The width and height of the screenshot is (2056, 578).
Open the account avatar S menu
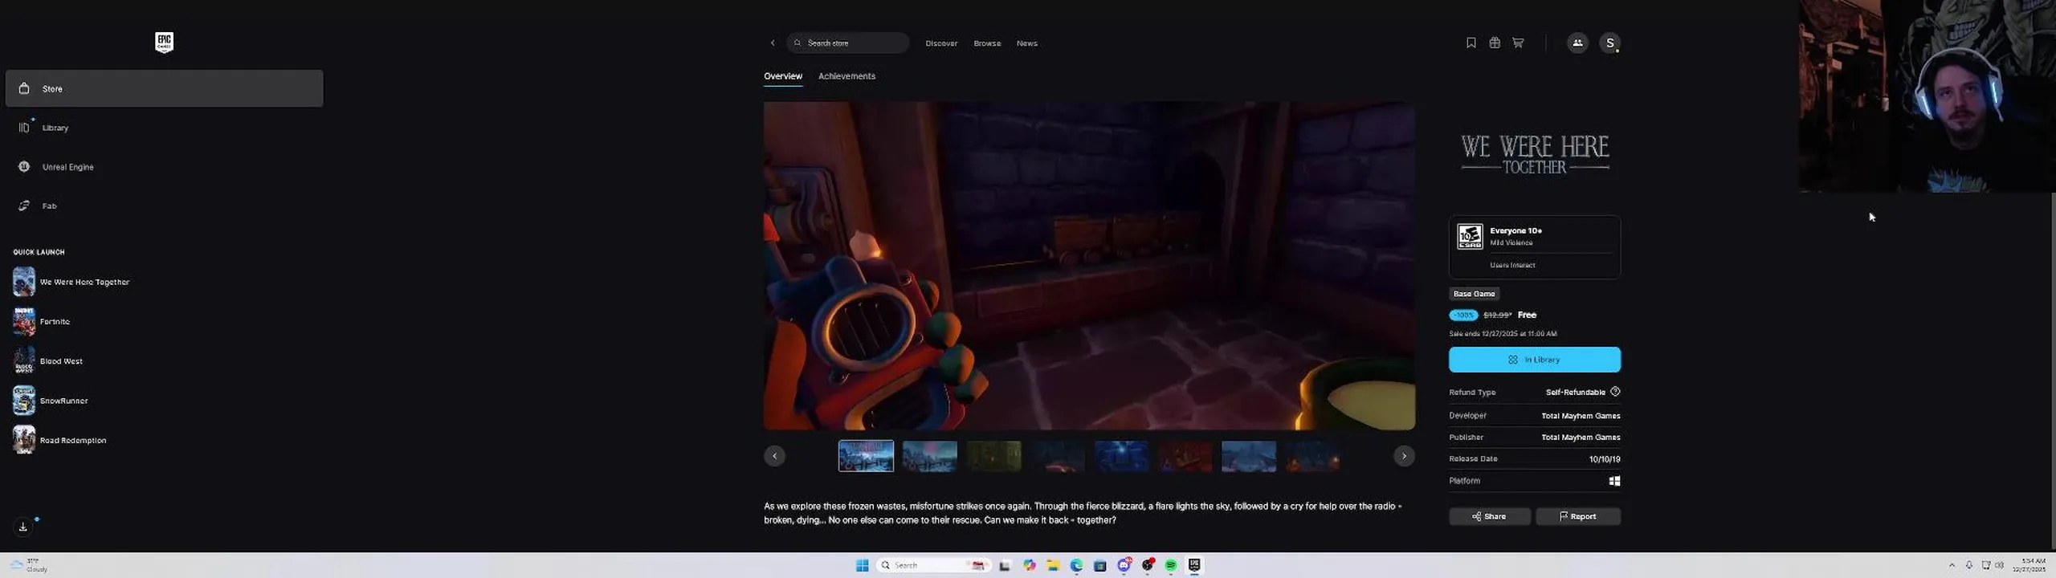pyautogui.click(x=1609, y=43)
